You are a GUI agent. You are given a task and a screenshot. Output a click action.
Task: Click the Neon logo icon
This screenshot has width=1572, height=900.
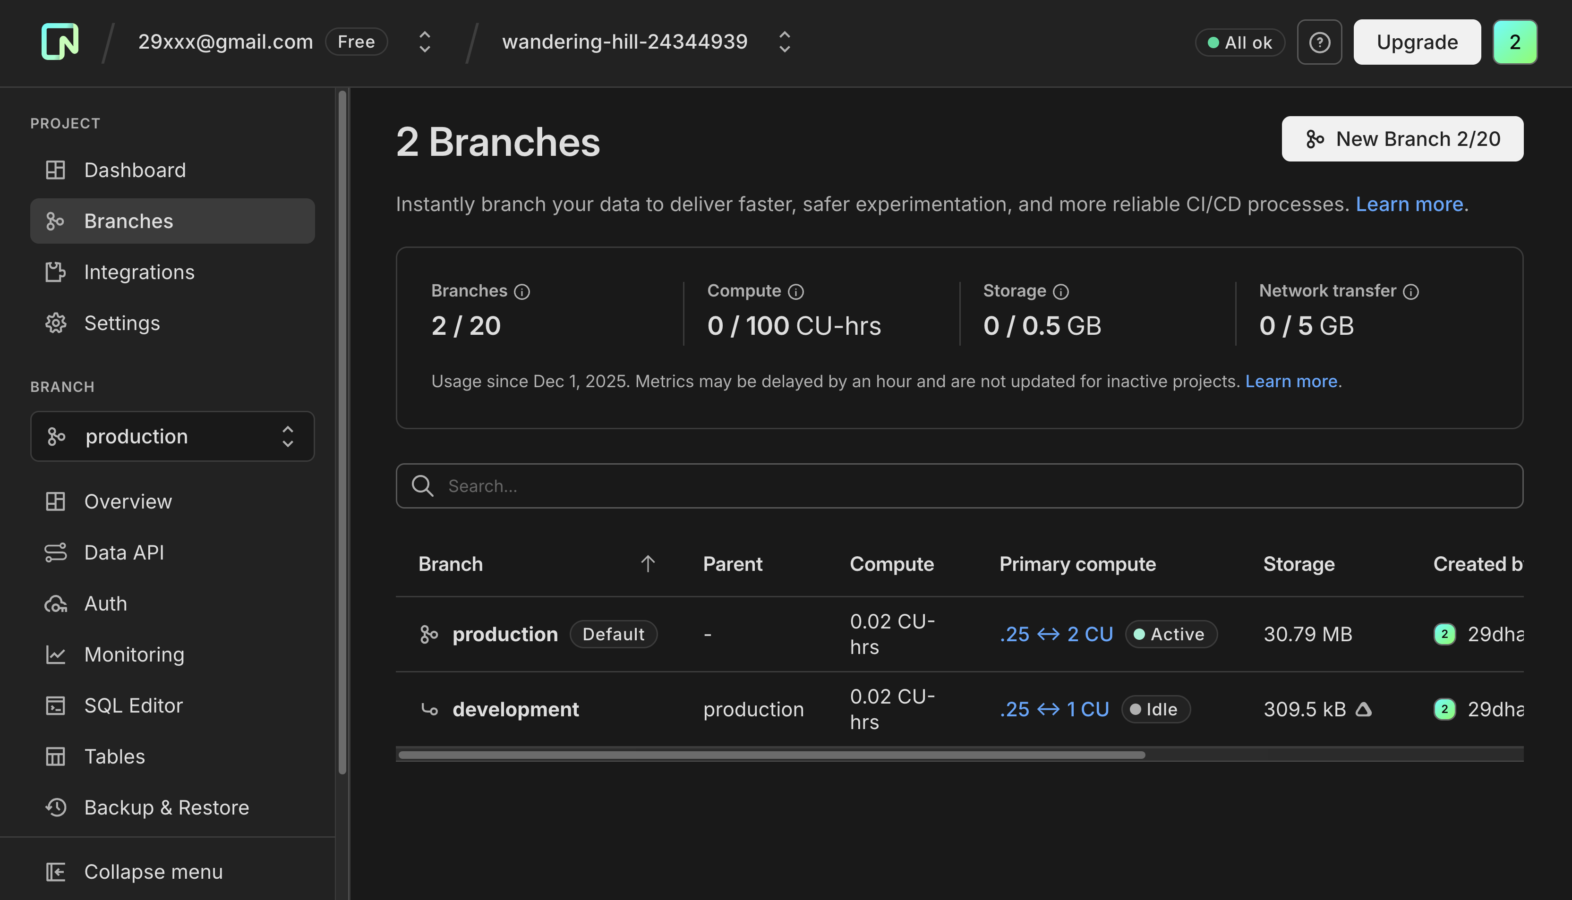(60, 42)
